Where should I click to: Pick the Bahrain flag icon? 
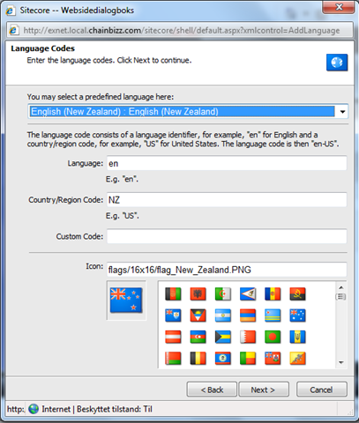[248, 338]
